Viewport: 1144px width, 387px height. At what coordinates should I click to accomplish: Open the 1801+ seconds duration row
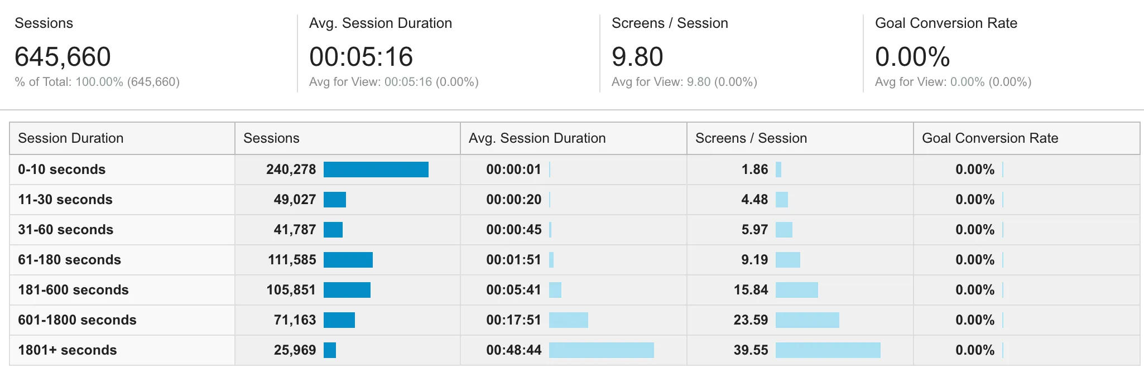pos(68,350)
